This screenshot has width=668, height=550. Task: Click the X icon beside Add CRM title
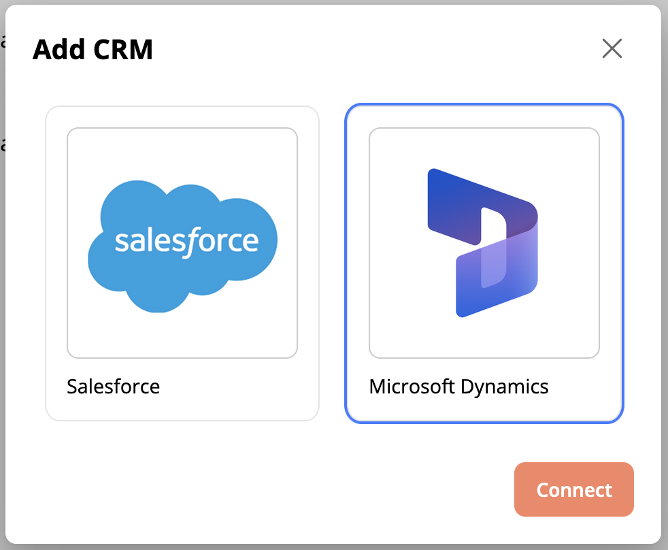(612, 48)
